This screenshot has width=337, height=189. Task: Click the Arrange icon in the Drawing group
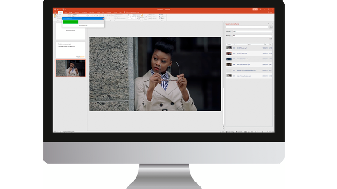click(x=142, y=17)
